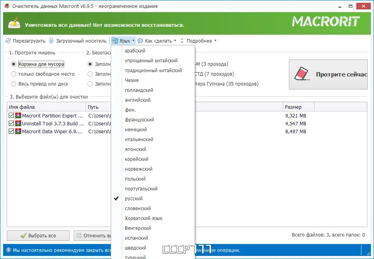Select the second Заполн wipe method radio button

pyautogui.click(x=90, y=74)
